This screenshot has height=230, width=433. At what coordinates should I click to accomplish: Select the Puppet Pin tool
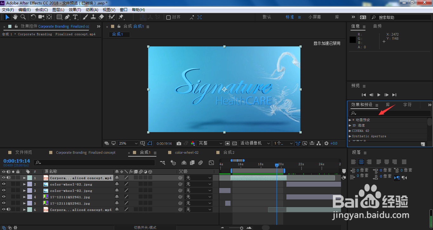[x=121, y=17]
